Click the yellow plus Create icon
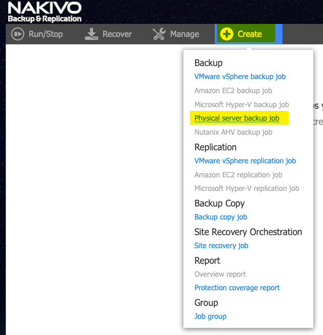Screen dimensions: 323x335 click(226, 34)
